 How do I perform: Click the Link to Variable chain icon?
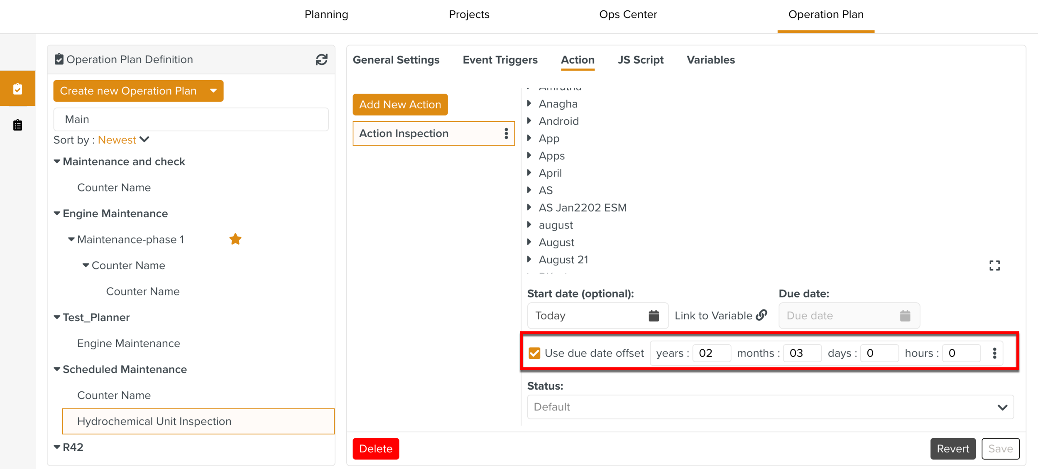point(761,315)
